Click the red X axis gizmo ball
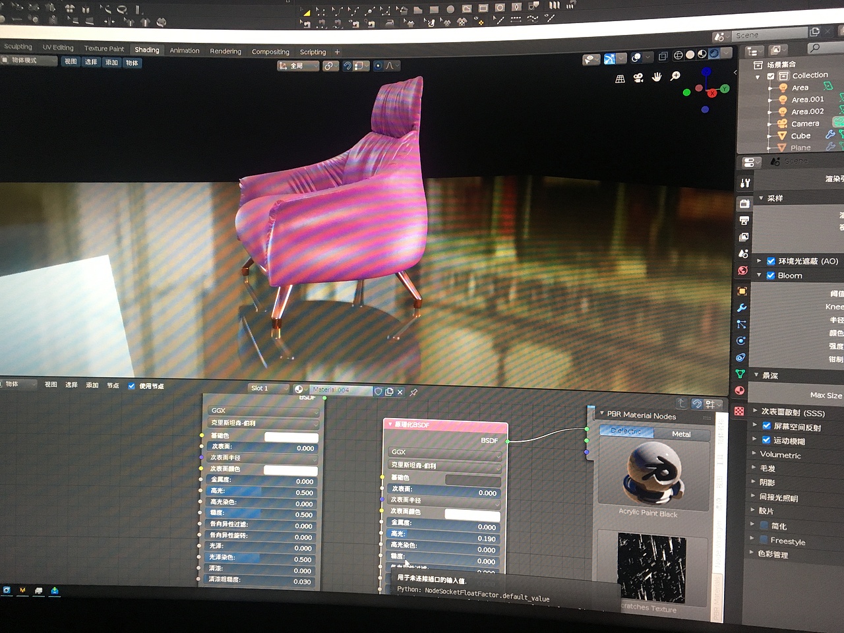844x633 pixels. (712, 93)
